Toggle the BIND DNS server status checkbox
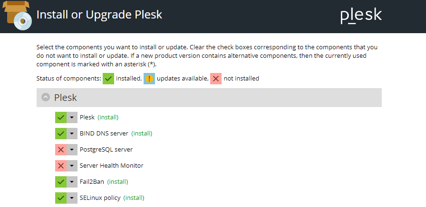Viewport: 426px width, 207px height. [60, 134]
